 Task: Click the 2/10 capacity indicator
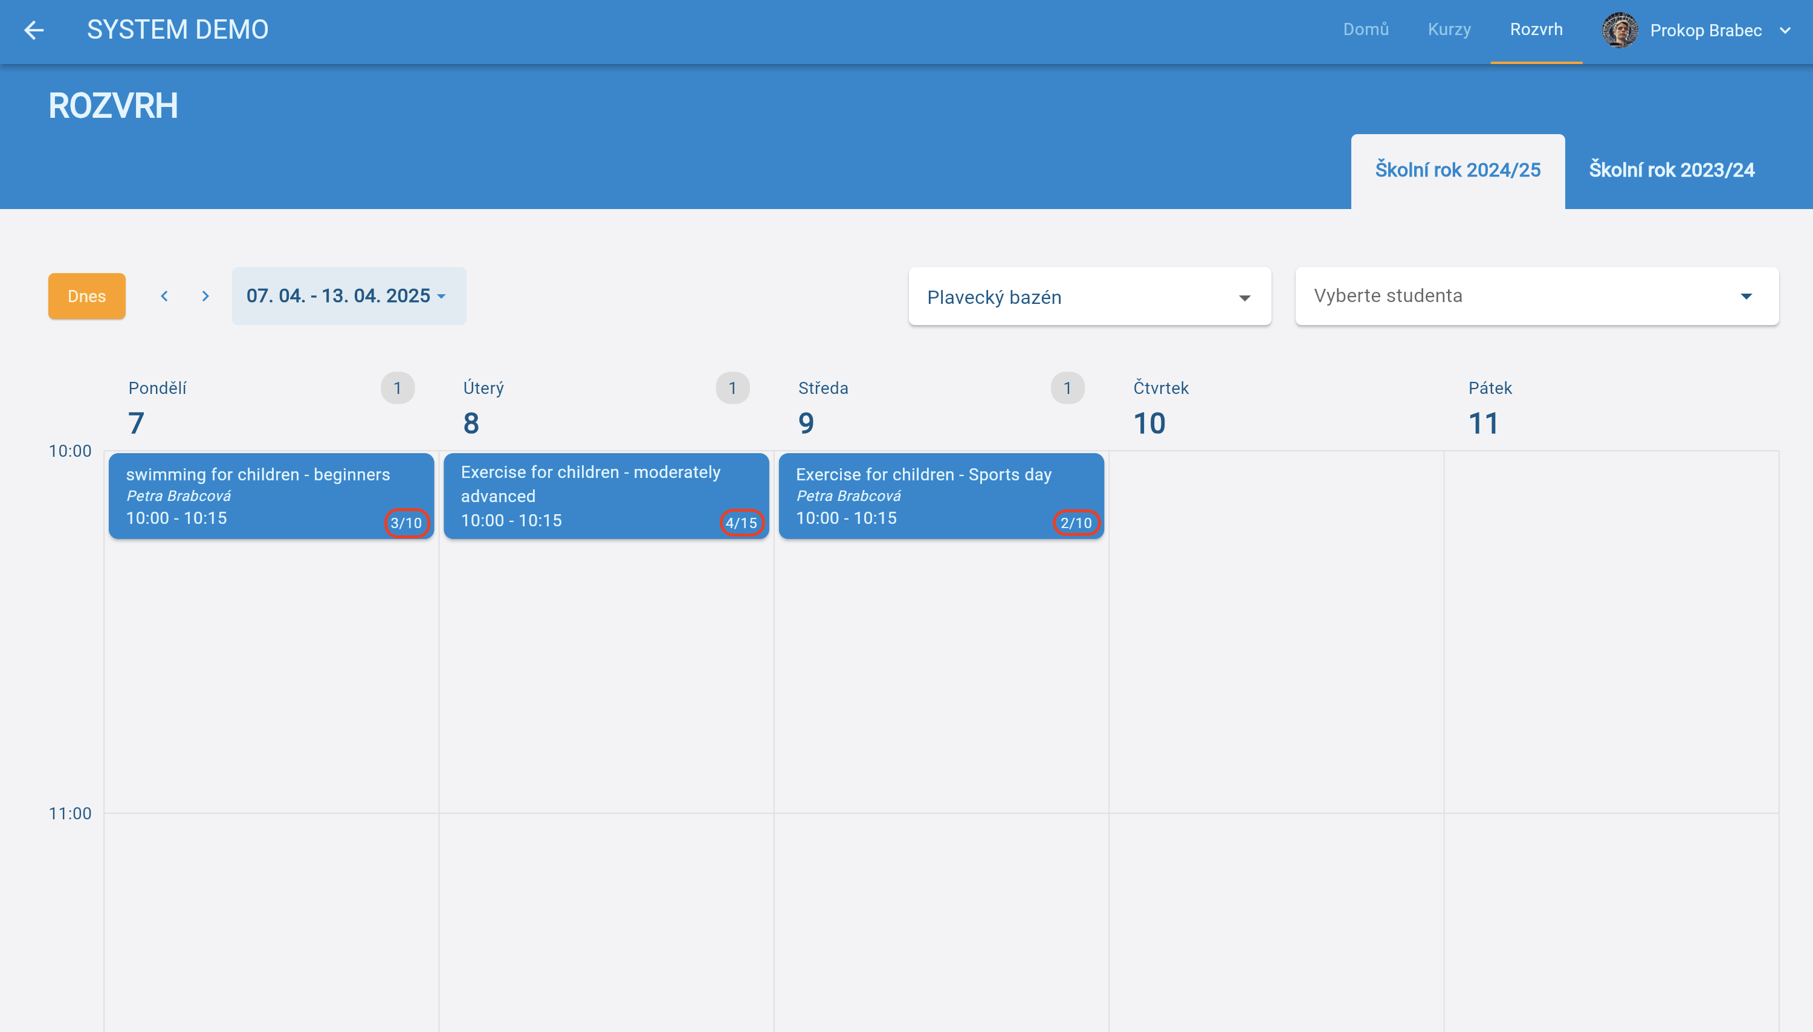(1076, 523)
